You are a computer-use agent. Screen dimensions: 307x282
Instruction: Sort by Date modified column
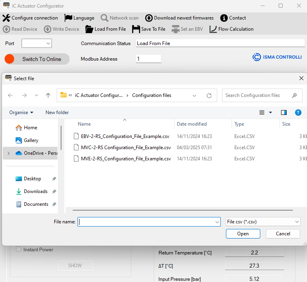(192, 124)
